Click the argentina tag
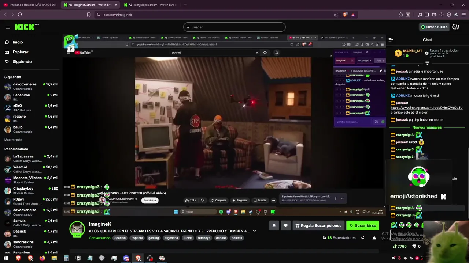The height and width of the screenshot is (263, 469). click(171, 238)
